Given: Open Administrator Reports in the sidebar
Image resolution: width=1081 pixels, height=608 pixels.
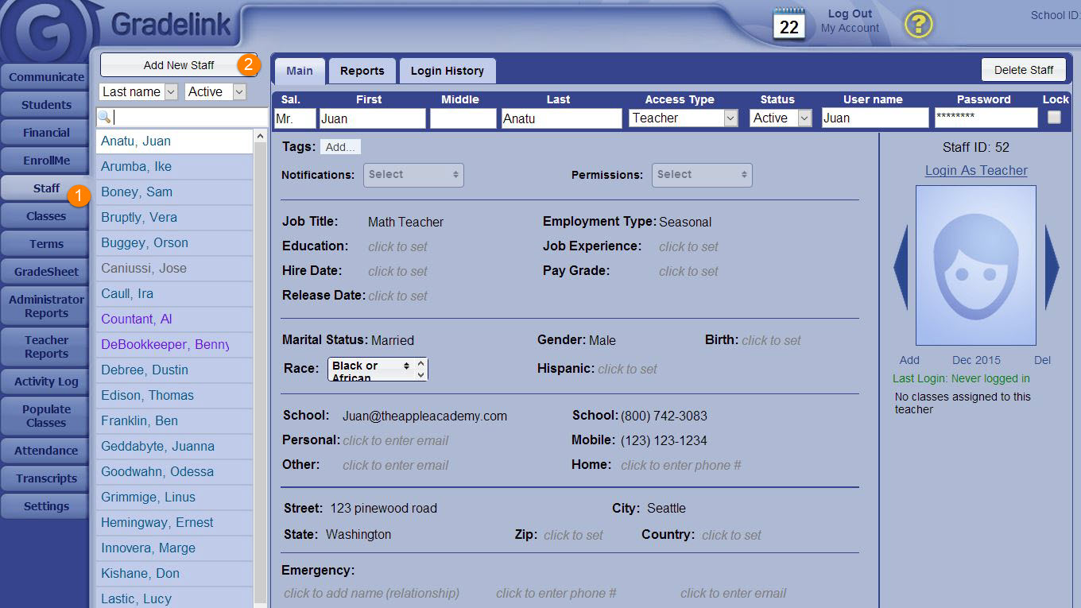Looking at the screenshot, I should click(x=45, y=306).
